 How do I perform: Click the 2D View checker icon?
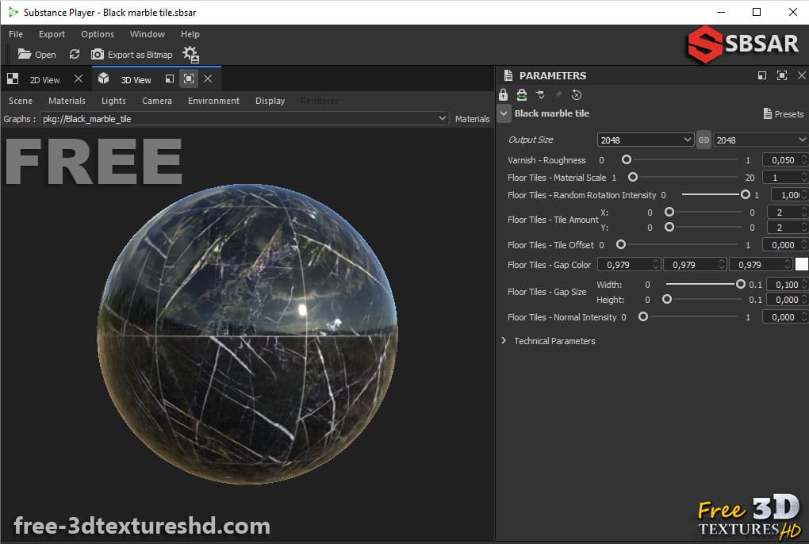pos(13,79)
